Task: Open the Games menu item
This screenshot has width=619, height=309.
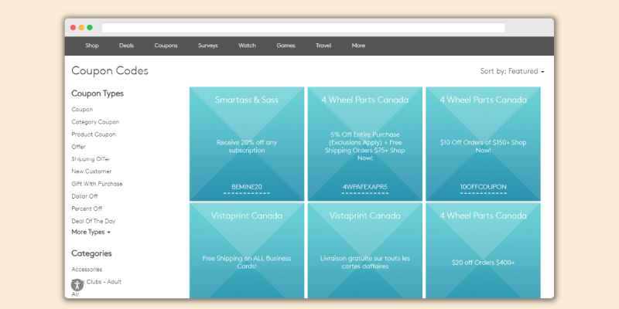Action: click(x=286, y=46)
